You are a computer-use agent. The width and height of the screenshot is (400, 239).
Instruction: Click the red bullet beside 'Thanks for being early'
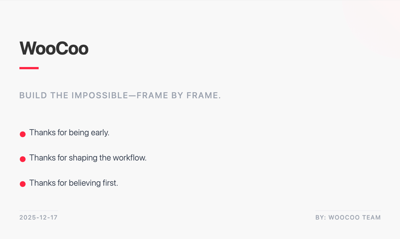[x=23, y=134]
